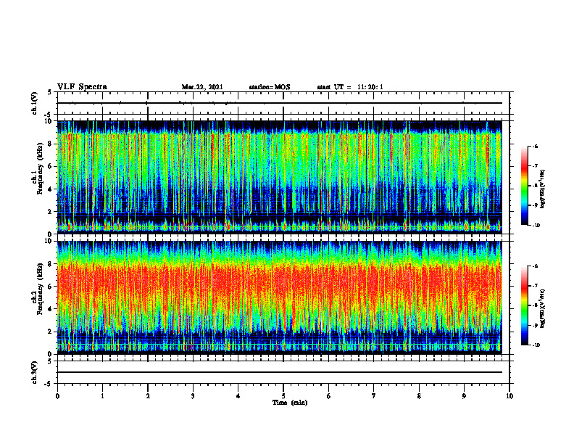The height and width of the screenshot is (444, 574).
Task: Click the "6" kHz tick on ch.1 axis
Action: 51,166
